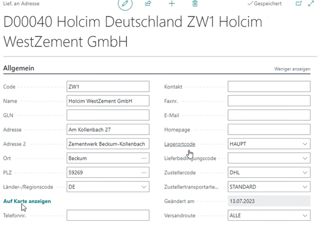Screen dimensions: 330x229
Task: Click the empty Kontakt field
Action: (x=269, y=87)
